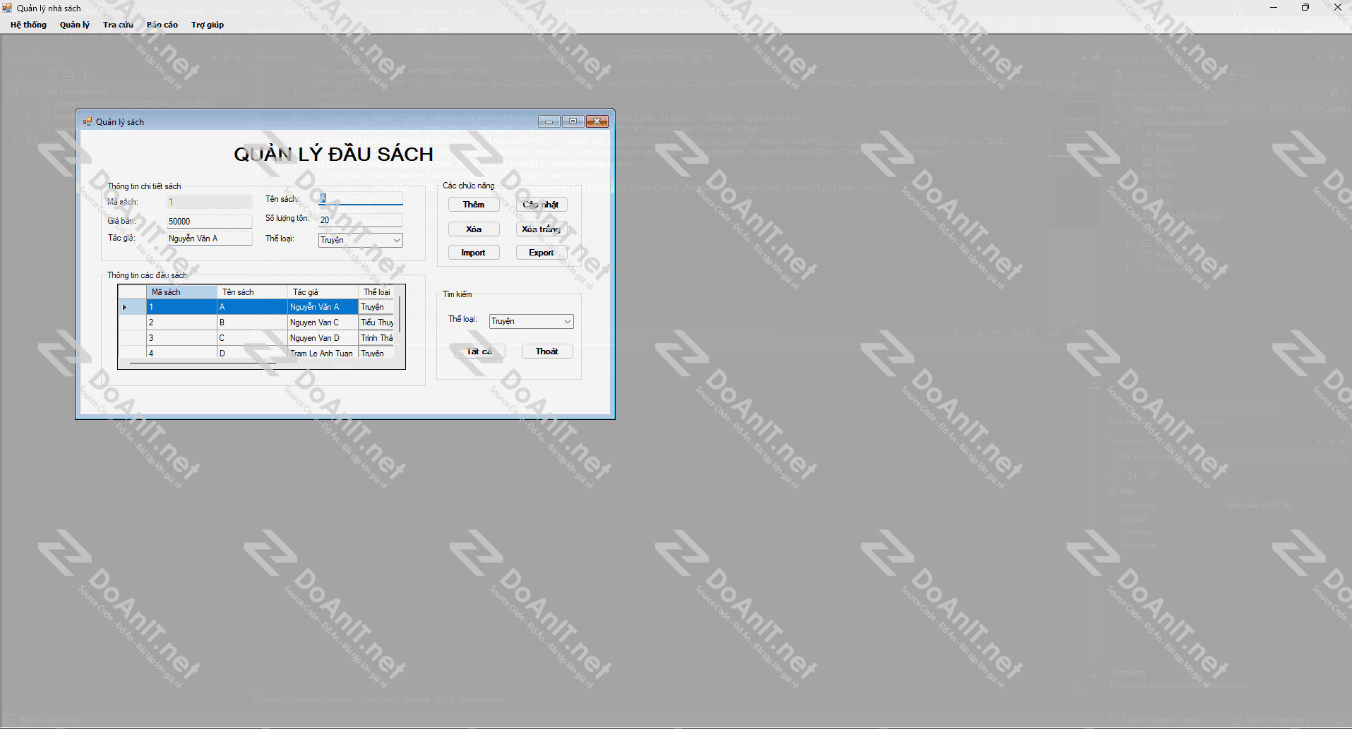Image resolution: width=1352 pixels, height=729 pixels.
Task: Click the Xóa trắng button
Action: coord(541,229)
